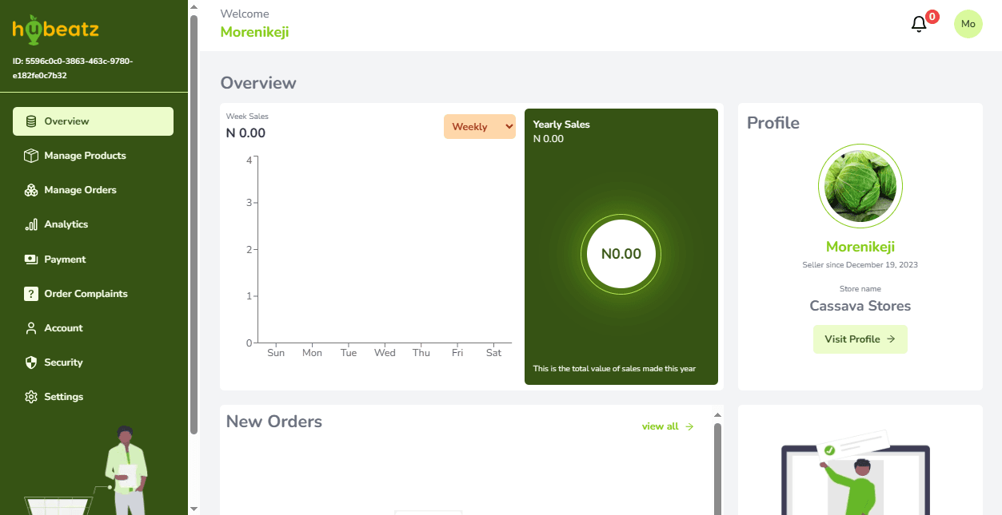Image resolution: width=1002 pixels, height=515 pixels.
Task: Click the Payment cash icon
Action: click(31, 259)
